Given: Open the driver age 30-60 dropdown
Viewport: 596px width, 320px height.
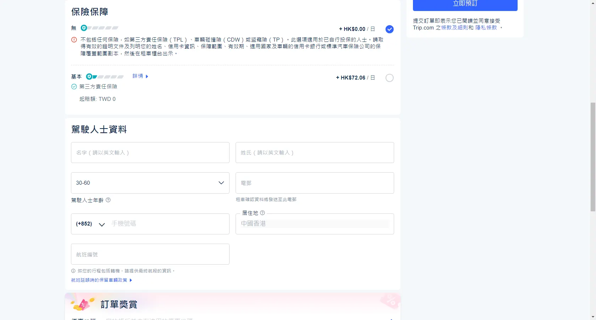Looking at the screenshot, I should coord(150,183).
